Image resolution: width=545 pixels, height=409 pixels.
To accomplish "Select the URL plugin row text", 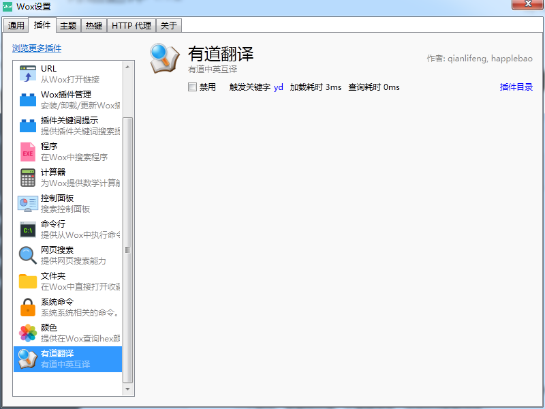I will (48, 69).
